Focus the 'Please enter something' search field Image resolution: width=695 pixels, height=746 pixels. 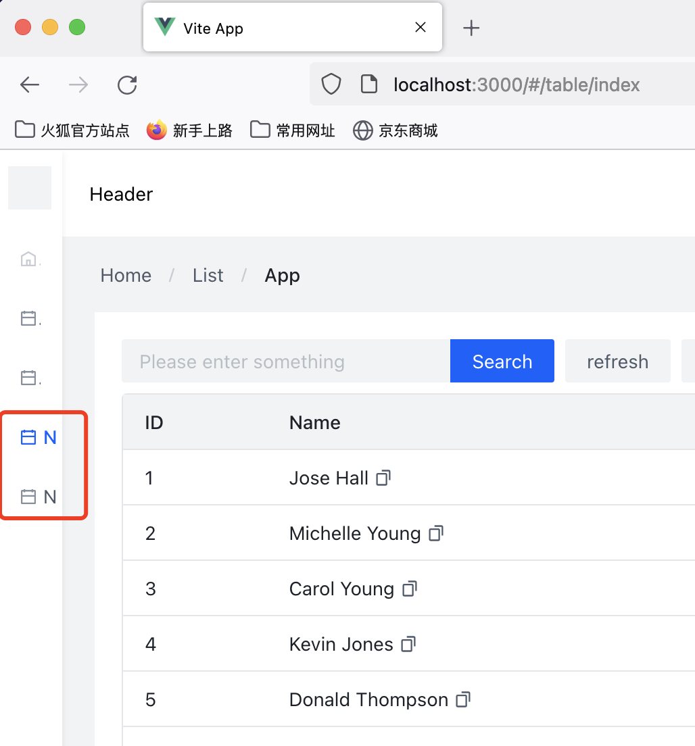[286, 361]
